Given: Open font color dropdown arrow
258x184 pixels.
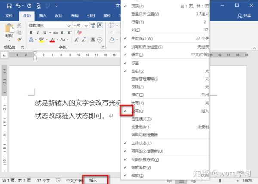Looking at the screenshot, I should (58, 40).
